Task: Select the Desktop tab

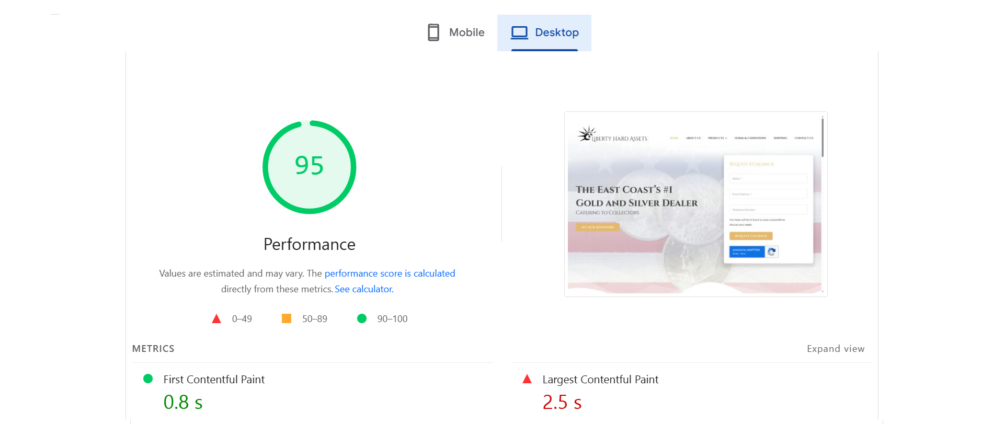Action: coord(544,32)
